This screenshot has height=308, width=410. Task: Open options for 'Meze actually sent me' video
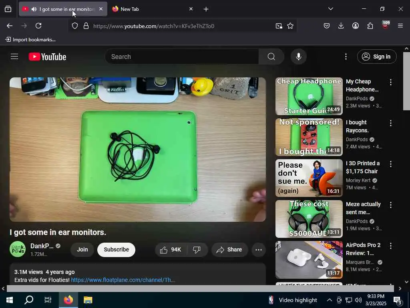coord(391,205)
